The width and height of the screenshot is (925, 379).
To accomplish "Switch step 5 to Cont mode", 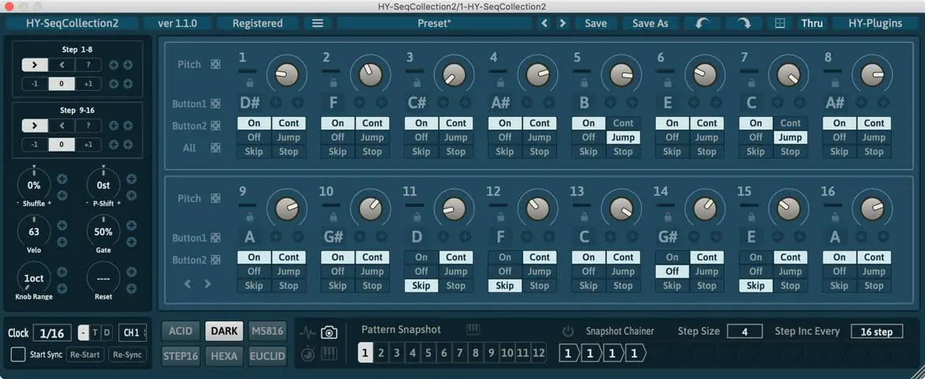I will (x=623, y=122).
